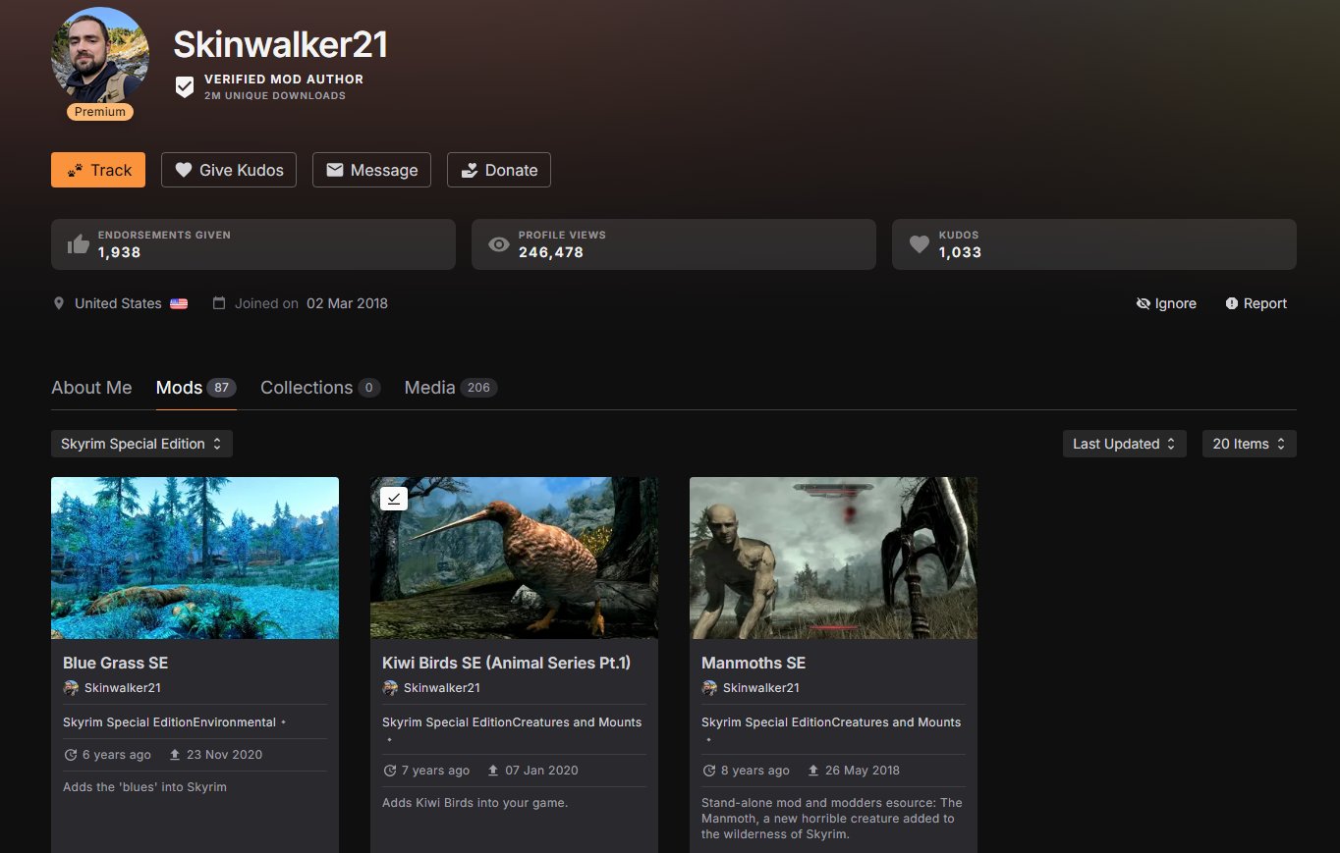The width and height of the screenshot is (1340, 853).
Task: Click the calendar icon near Joined on
Action: coord(219,303)
